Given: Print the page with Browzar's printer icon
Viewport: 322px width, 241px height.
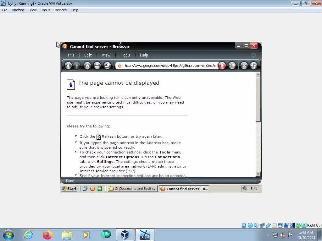Looking at the screenshot, I should pos(97,66).
